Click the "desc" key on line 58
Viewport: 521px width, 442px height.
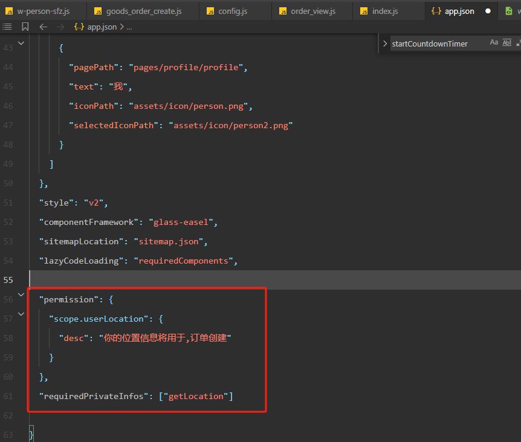pos(74,338)
